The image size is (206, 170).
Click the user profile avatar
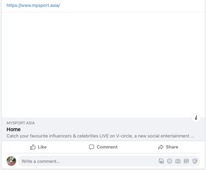[x=11, y=161]
